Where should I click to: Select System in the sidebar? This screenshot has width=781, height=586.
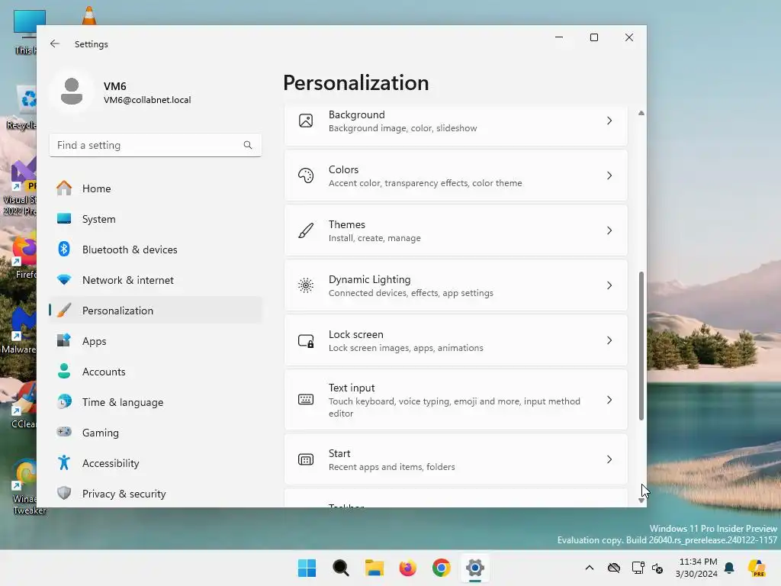coord(156,219)
